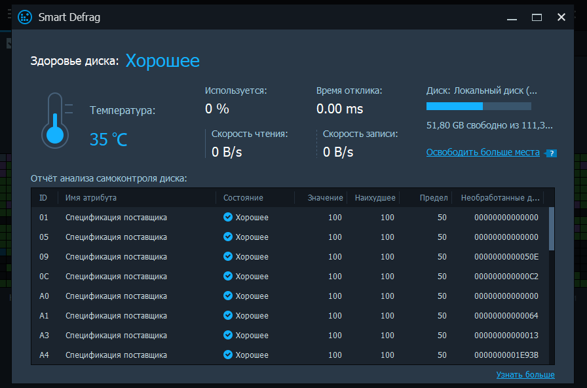Select raw value 00000000000064
The image size is (587, 388).
pos(506,315)
